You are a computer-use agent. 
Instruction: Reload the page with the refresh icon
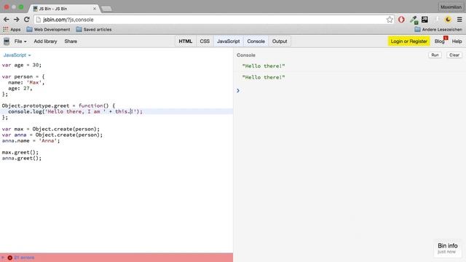coord(27,20)
